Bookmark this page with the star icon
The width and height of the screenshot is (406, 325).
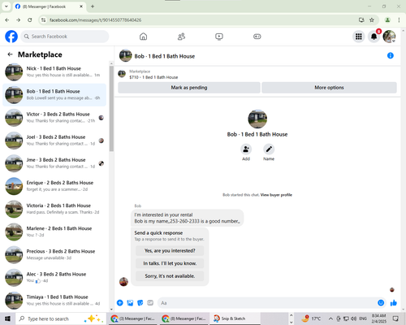click(x=372, y=19)
